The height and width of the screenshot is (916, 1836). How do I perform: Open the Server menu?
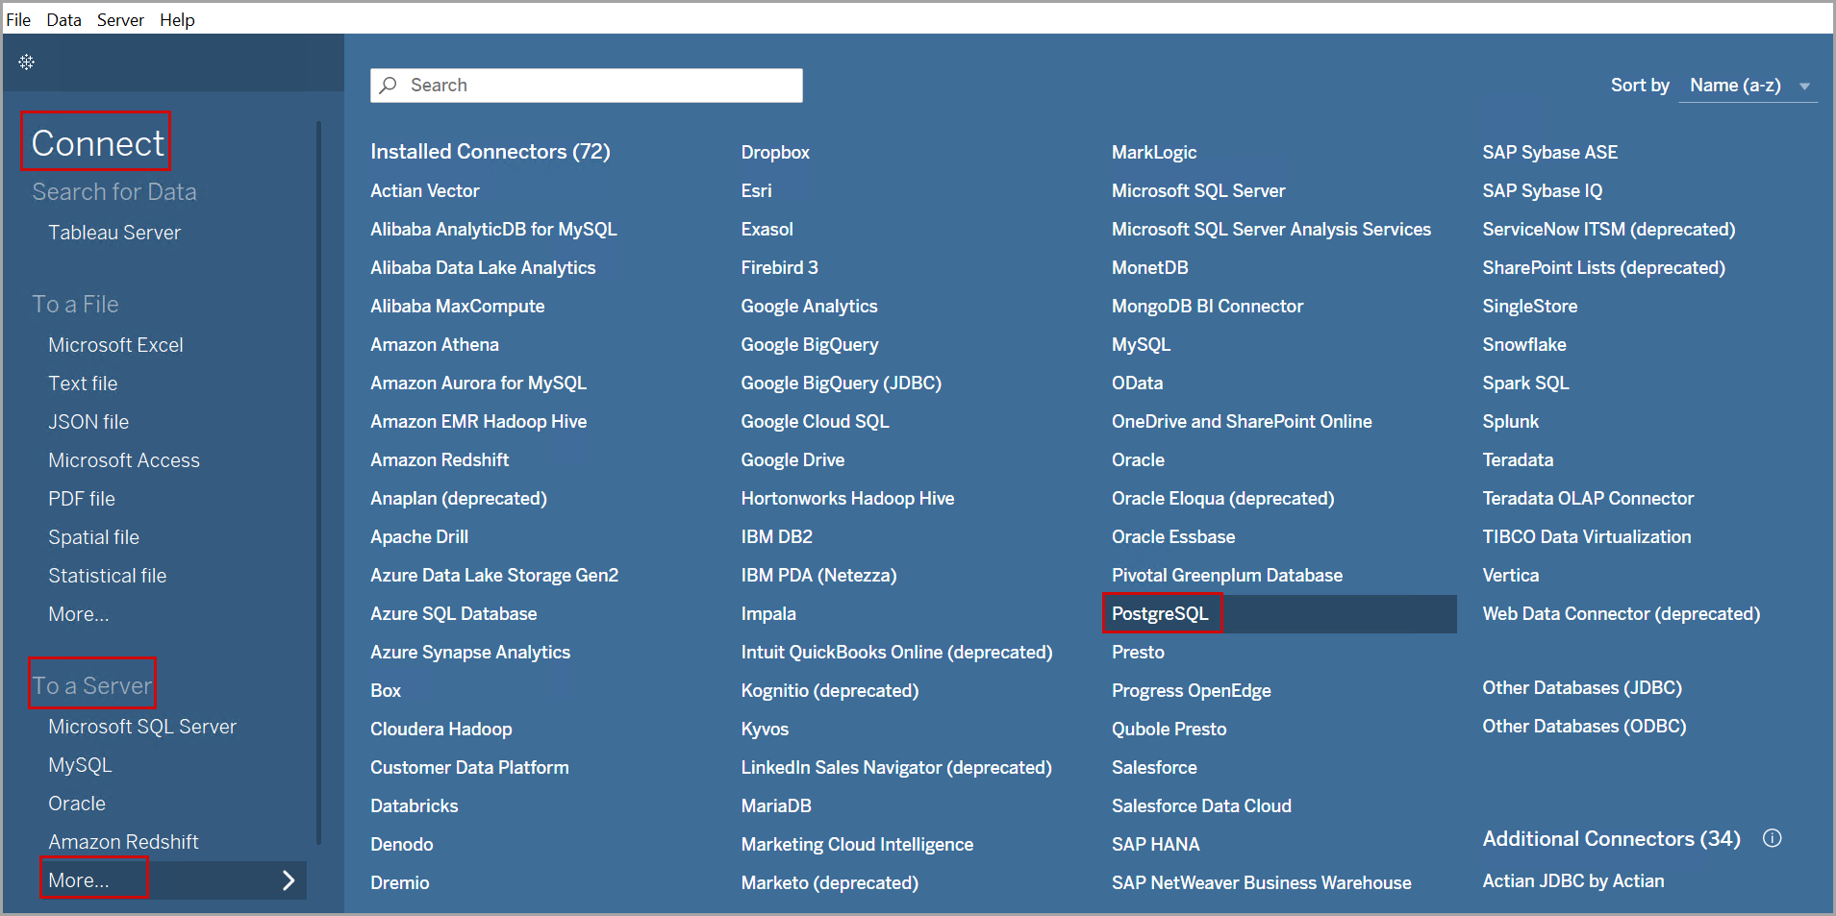(x=120, y=19)
